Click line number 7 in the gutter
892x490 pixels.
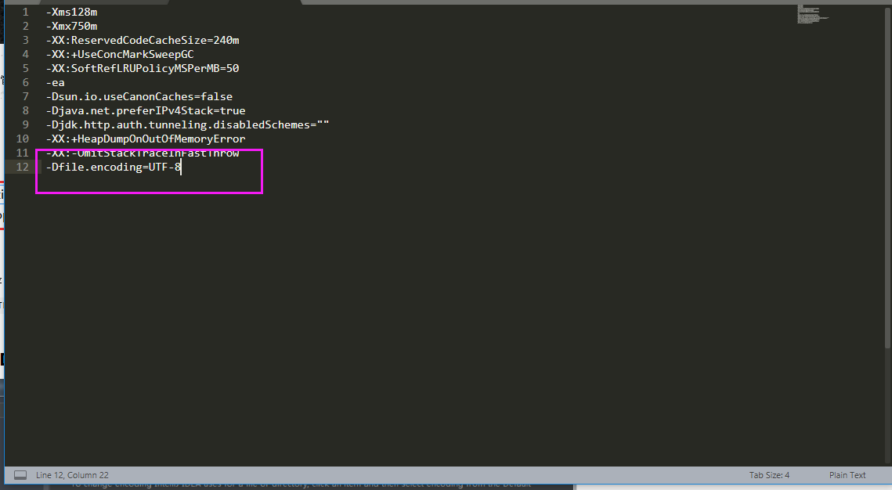(x=25, y=96)
